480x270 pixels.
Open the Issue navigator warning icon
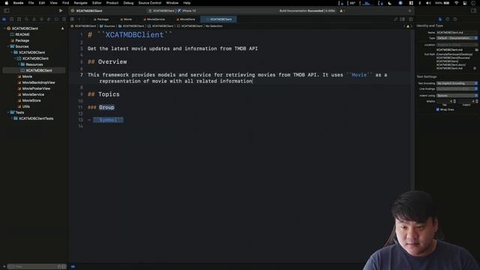[34, 19]
